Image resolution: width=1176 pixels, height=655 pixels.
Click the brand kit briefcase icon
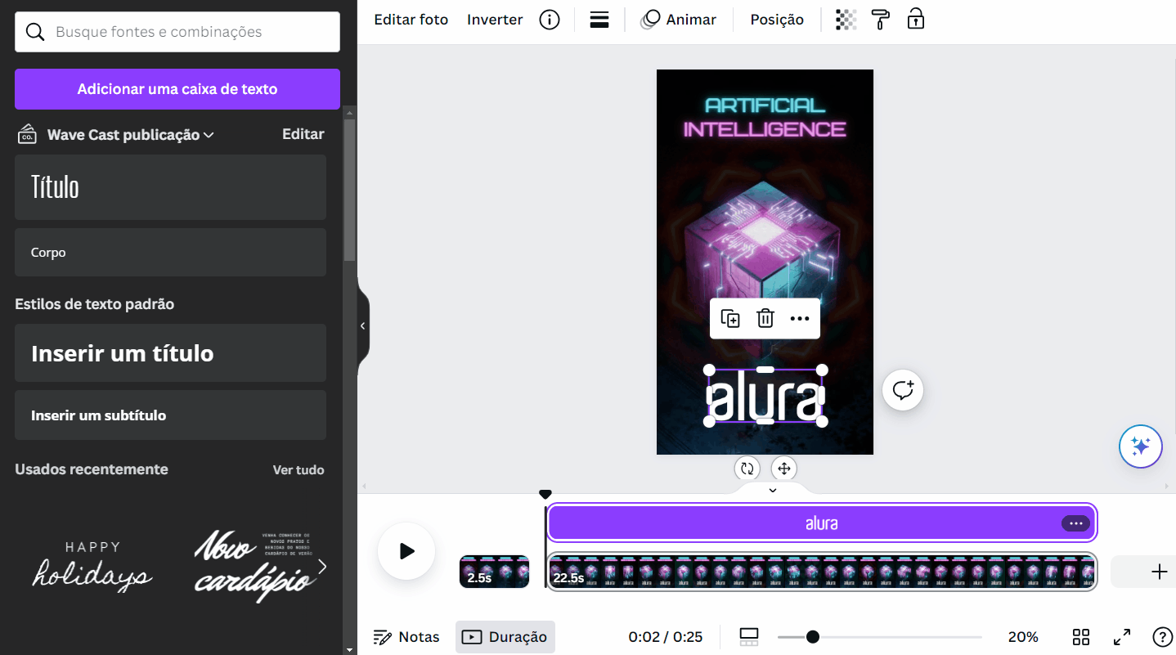point(27,134)
